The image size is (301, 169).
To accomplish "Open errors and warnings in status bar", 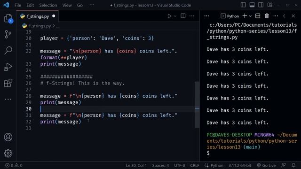I will (x=14, y=165).
